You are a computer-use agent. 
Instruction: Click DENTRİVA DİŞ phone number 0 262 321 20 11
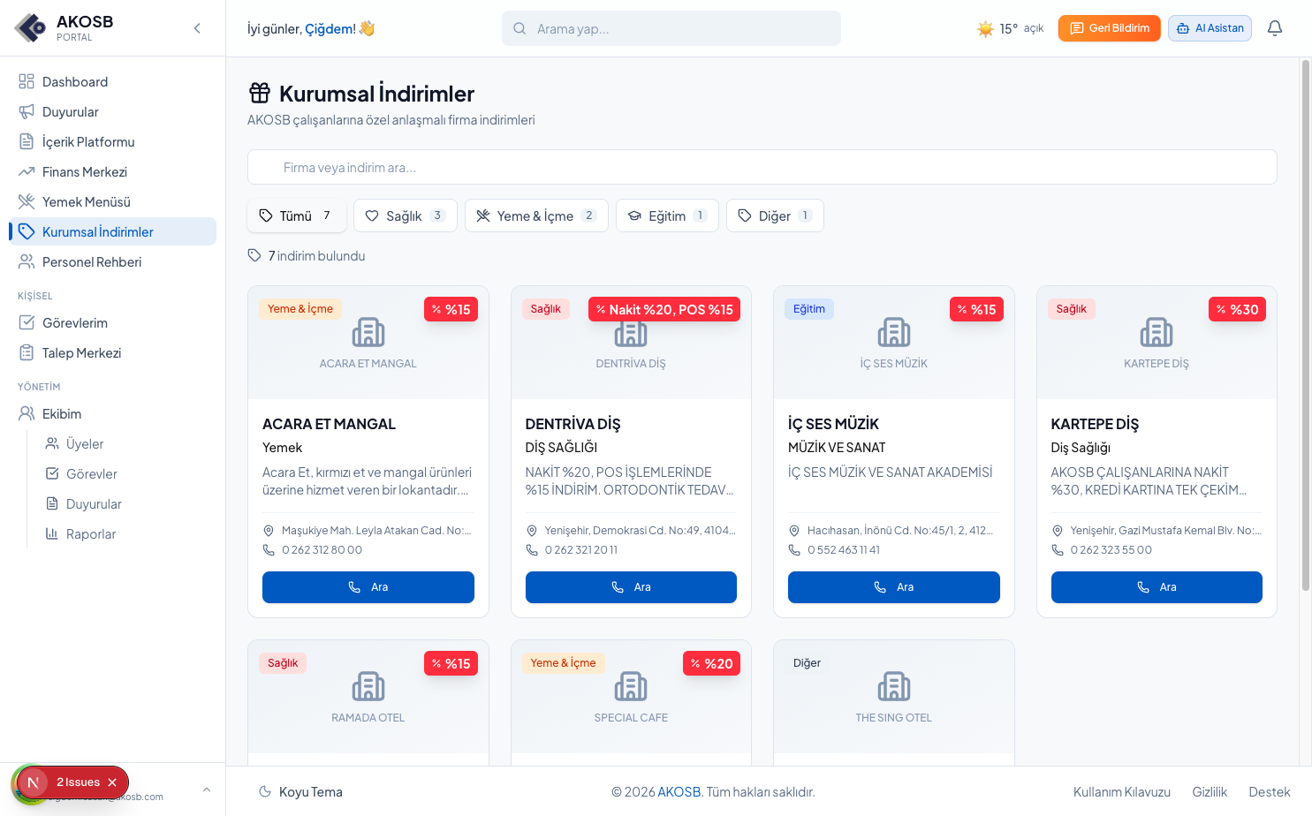(x=581, y=550)
